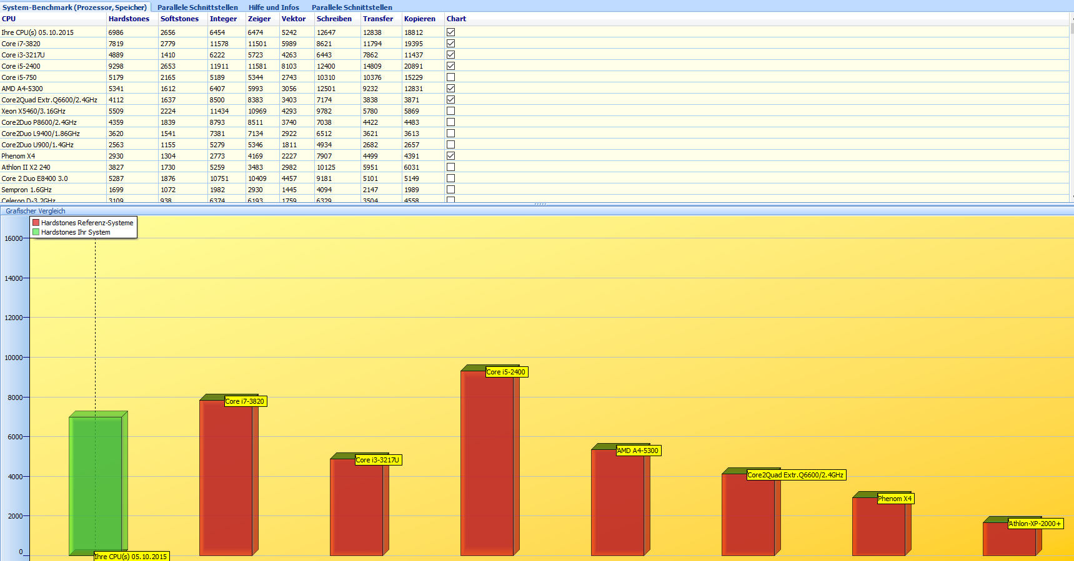
Task: Select the Athlon-XP-2000+ bar label
Action: coord(1035,524)
